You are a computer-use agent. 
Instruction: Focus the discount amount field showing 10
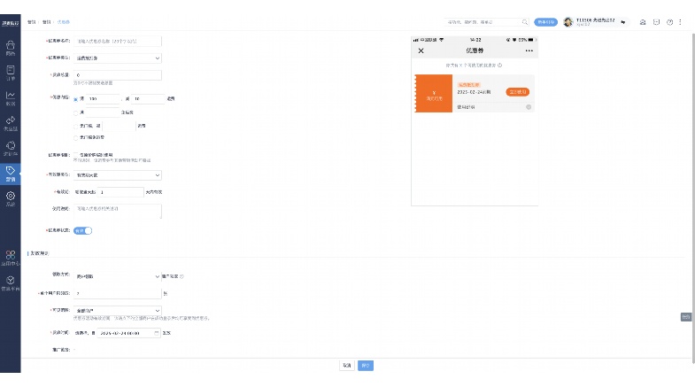[149, 99]
